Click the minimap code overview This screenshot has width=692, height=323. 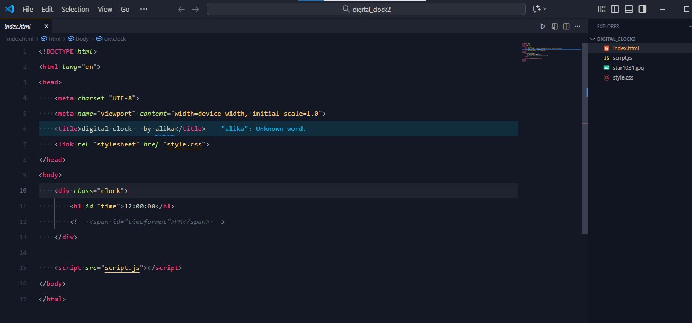[551, 53]
